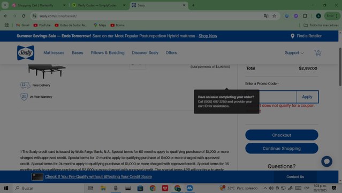Open the Windows Start menu
342x193 pixels.
pos(6,188)
